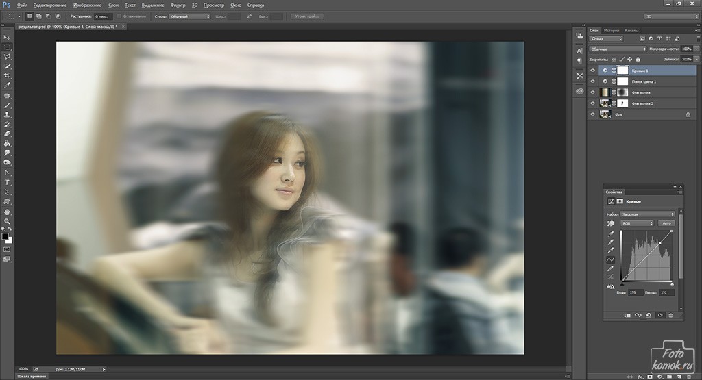Hide the Кривые 1 layer
The width and height of the screenshot is (702, 380).
(x=592, y=71)
